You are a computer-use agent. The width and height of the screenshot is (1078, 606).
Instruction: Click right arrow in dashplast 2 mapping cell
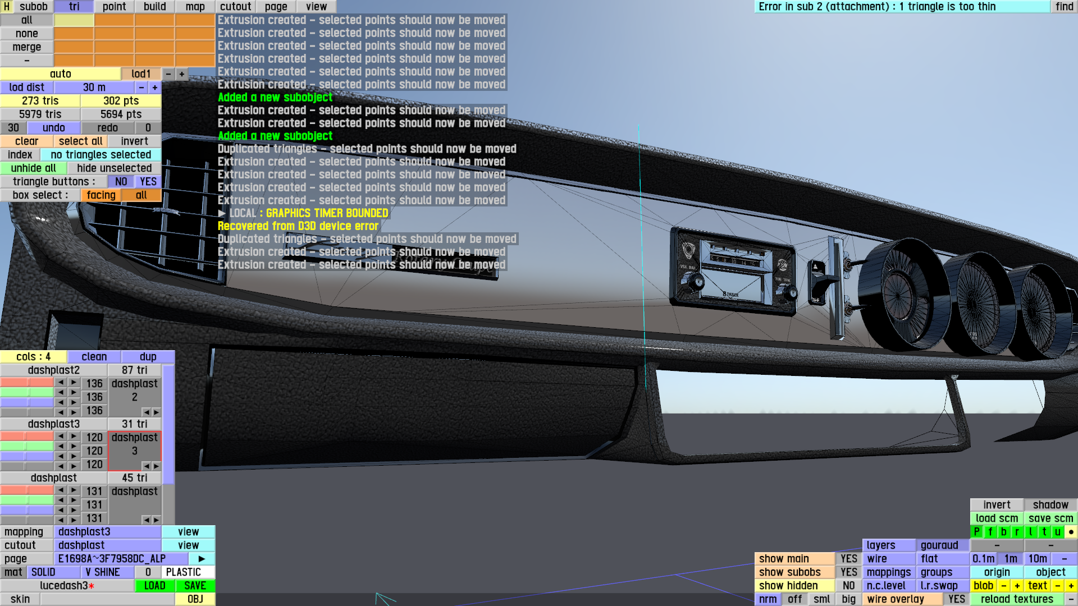pos(156,412)
